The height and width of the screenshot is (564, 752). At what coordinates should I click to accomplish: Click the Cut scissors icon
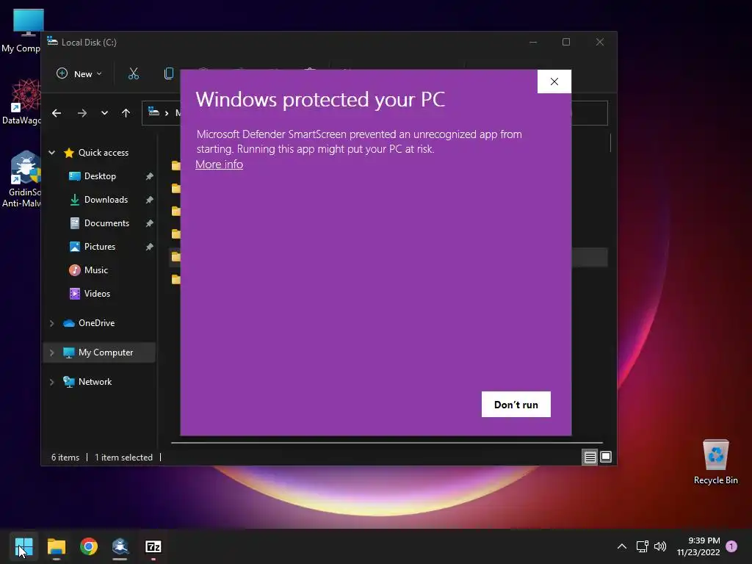[x=134, y=74]
